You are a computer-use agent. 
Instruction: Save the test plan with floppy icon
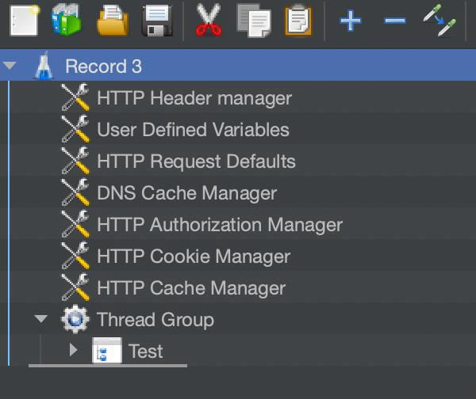tap(157, 21)
